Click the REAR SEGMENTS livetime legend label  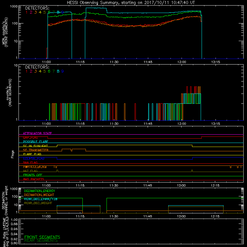(41, 241)
